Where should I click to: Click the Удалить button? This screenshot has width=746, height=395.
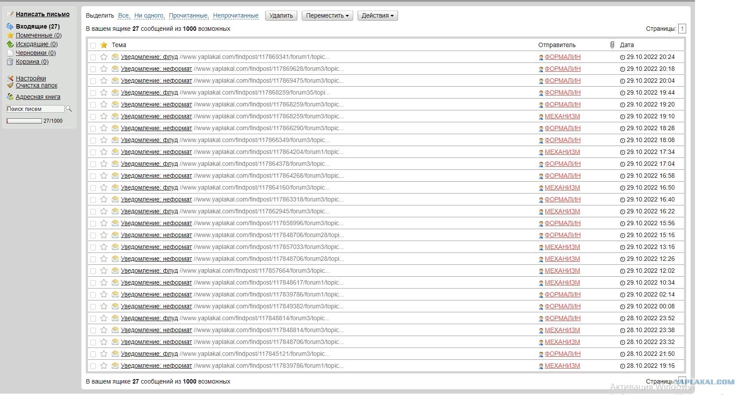[281, 16]
